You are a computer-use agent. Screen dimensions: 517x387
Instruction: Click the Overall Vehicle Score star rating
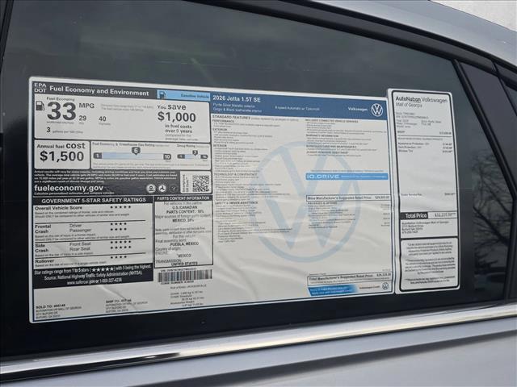120,207
